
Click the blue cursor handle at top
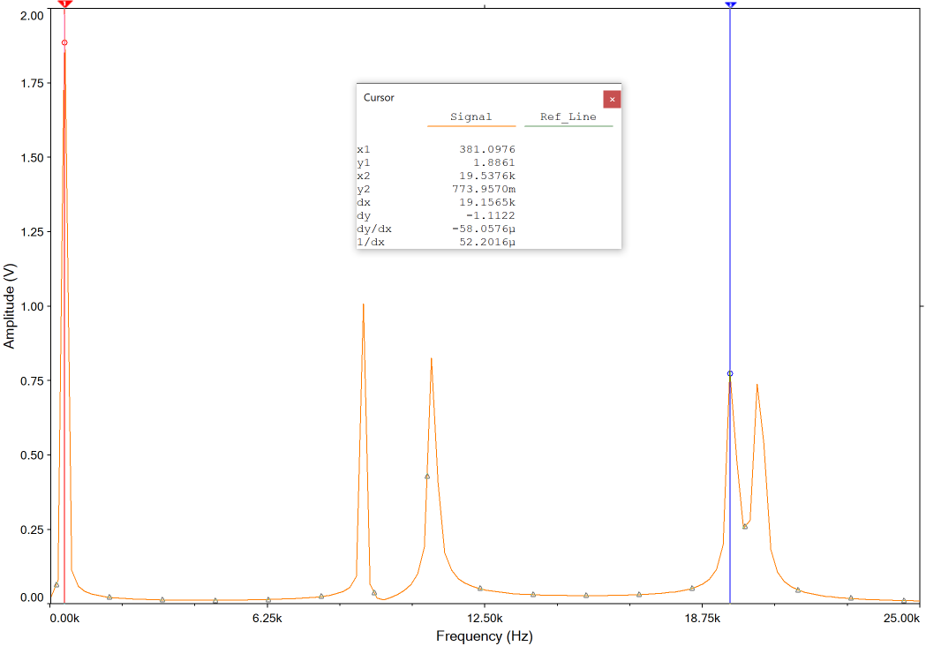[730, 4]
